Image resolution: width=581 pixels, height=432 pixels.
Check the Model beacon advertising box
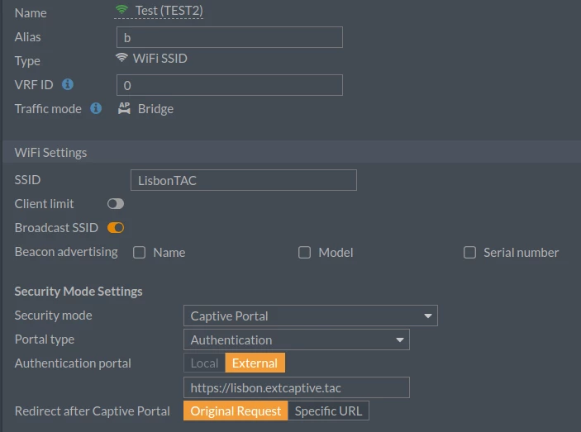(x=305, y=253)
